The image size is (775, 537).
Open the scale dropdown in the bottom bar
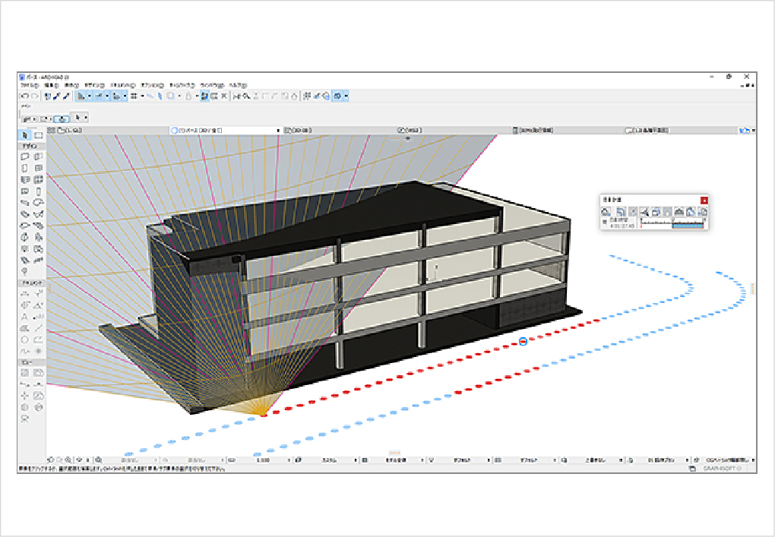point(289,460)
